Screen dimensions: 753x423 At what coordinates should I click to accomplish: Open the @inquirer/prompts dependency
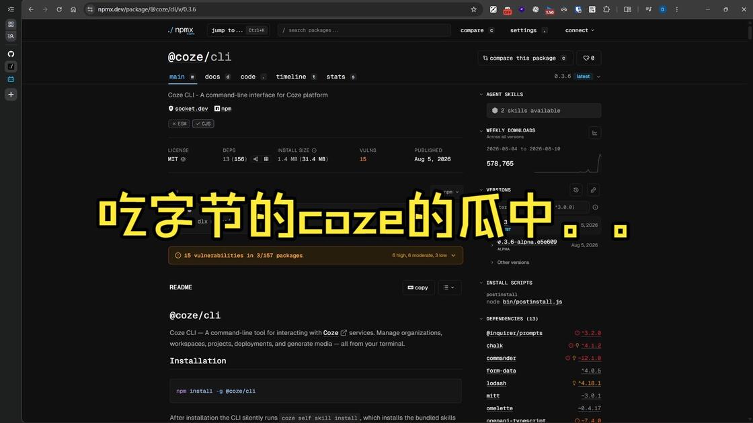[x=514, y=333]
